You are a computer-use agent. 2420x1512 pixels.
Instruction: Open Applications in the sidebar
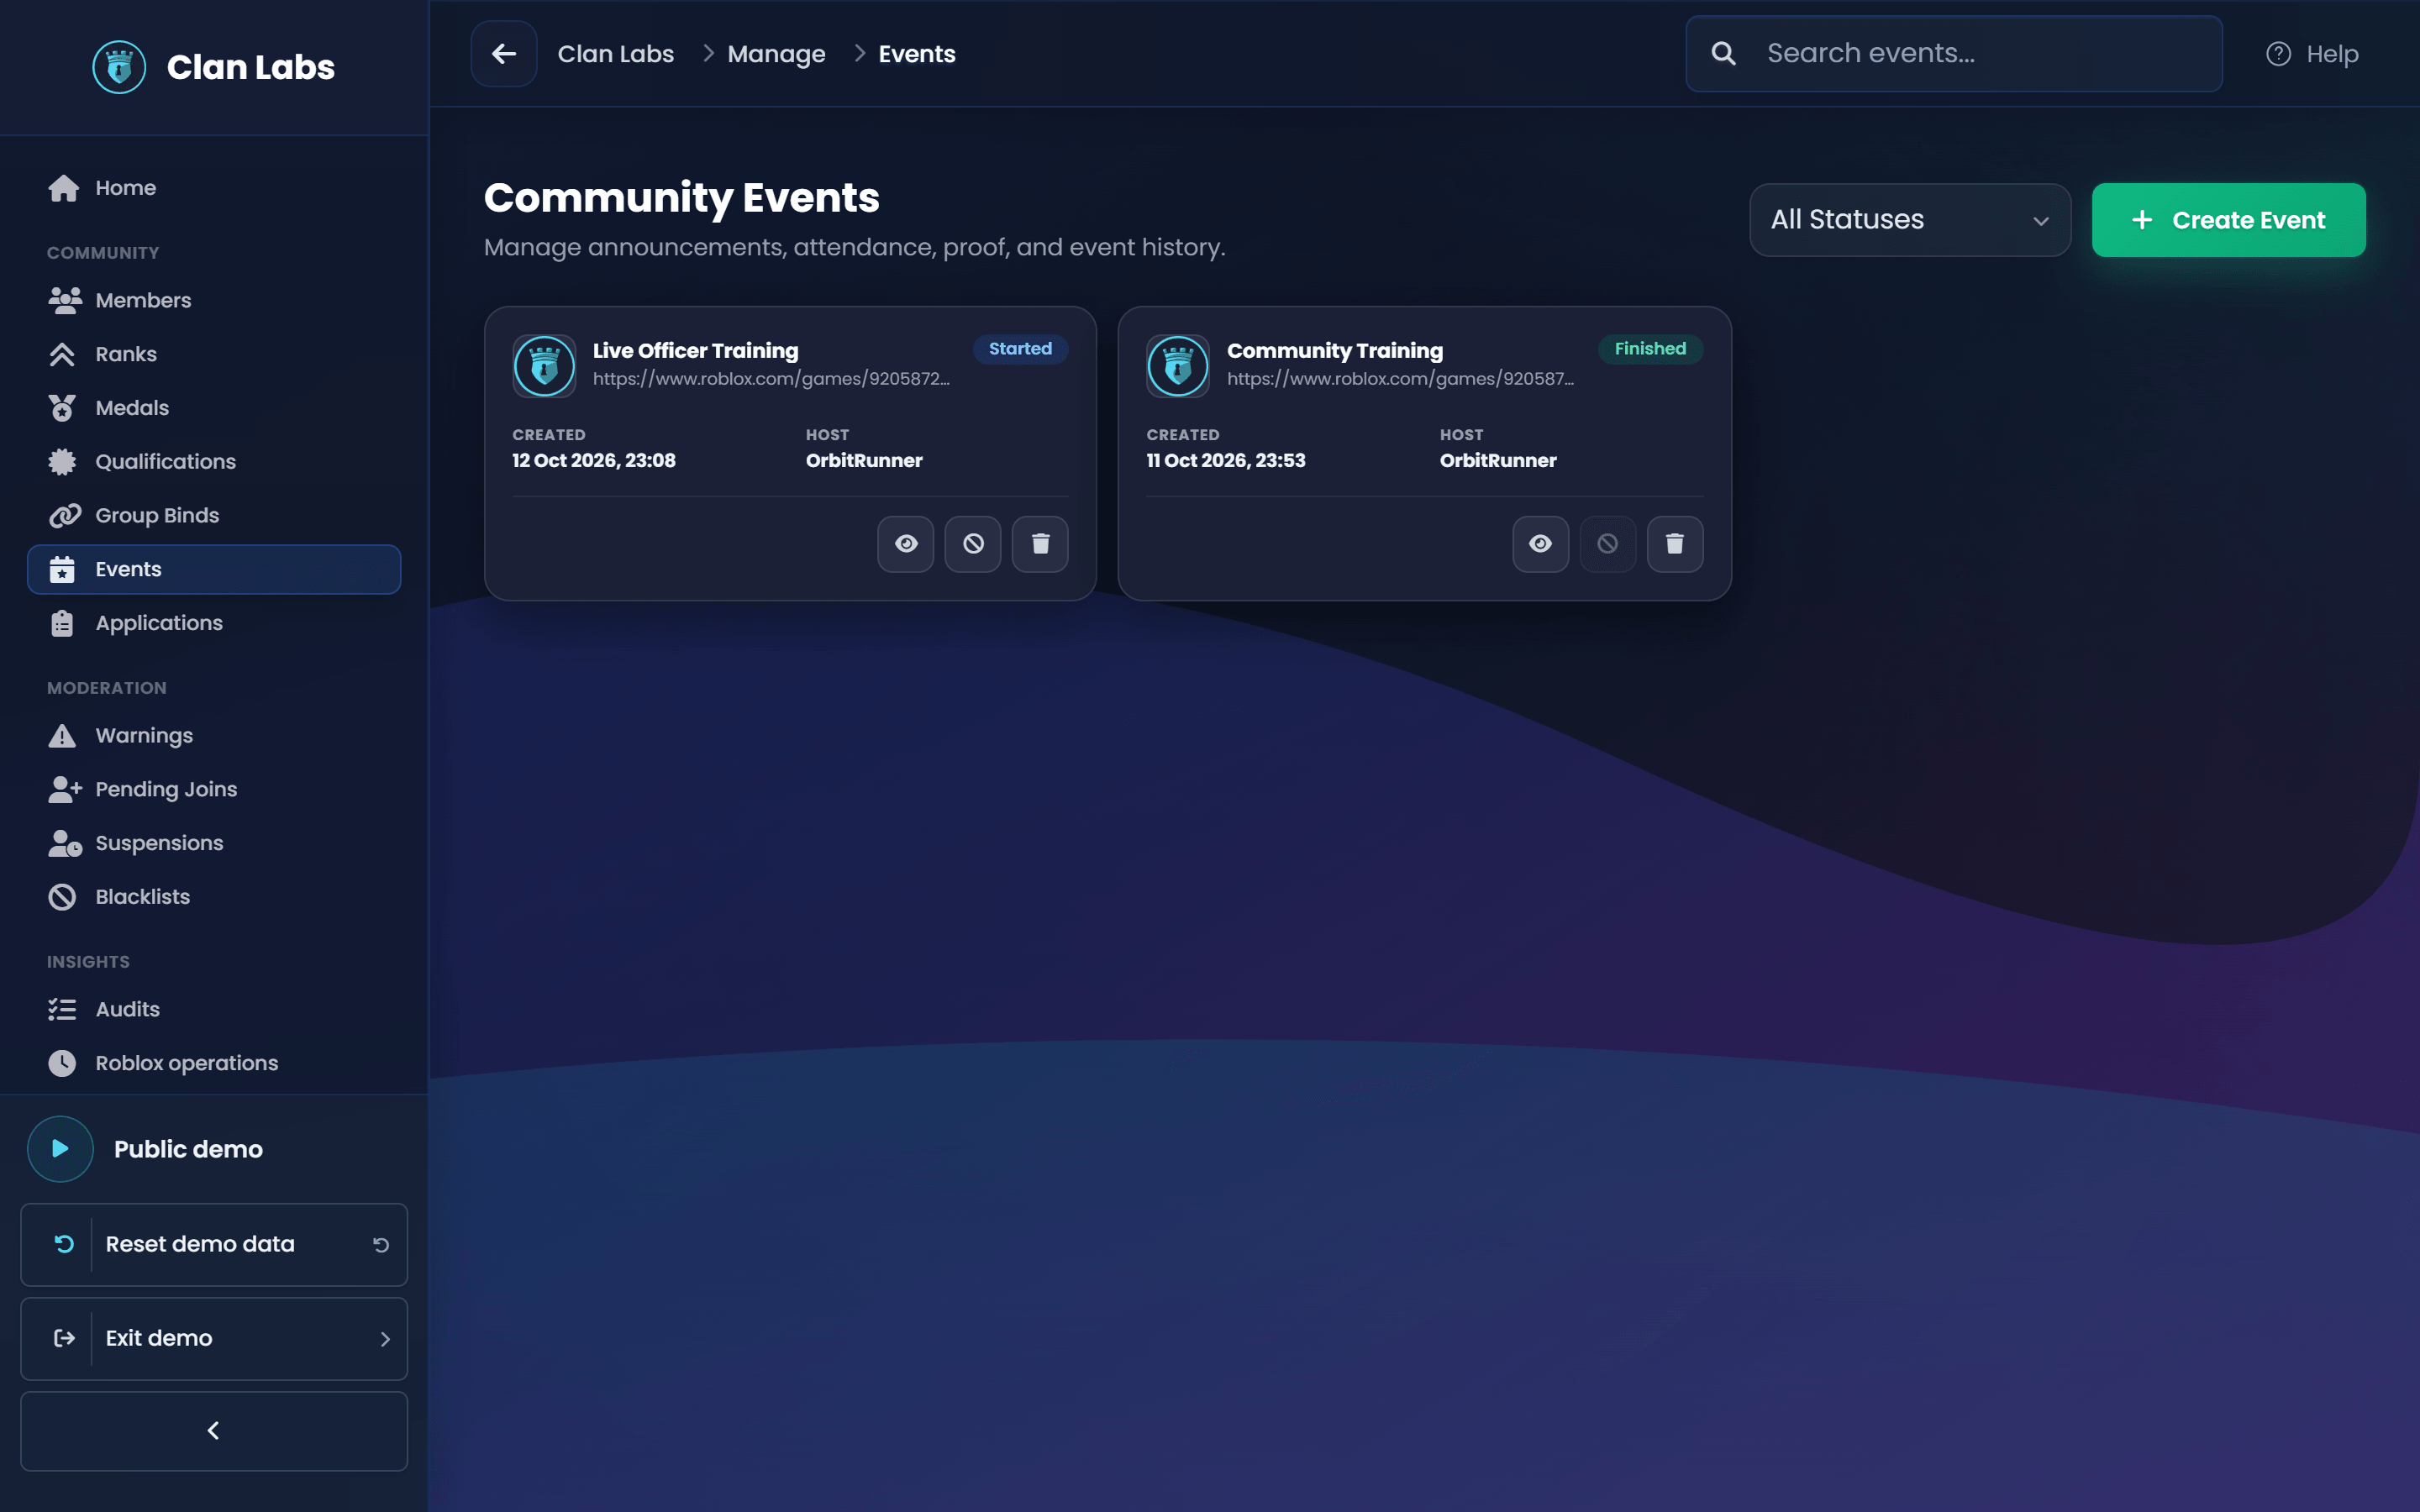click(214, 623)
